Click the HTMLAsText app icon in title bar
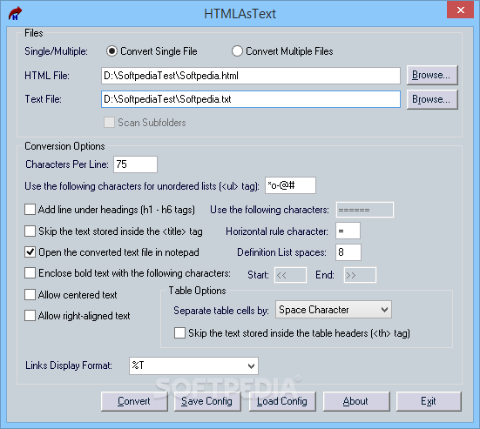The height and width of the screenshot is (429, 480). (x=15, y=14)
